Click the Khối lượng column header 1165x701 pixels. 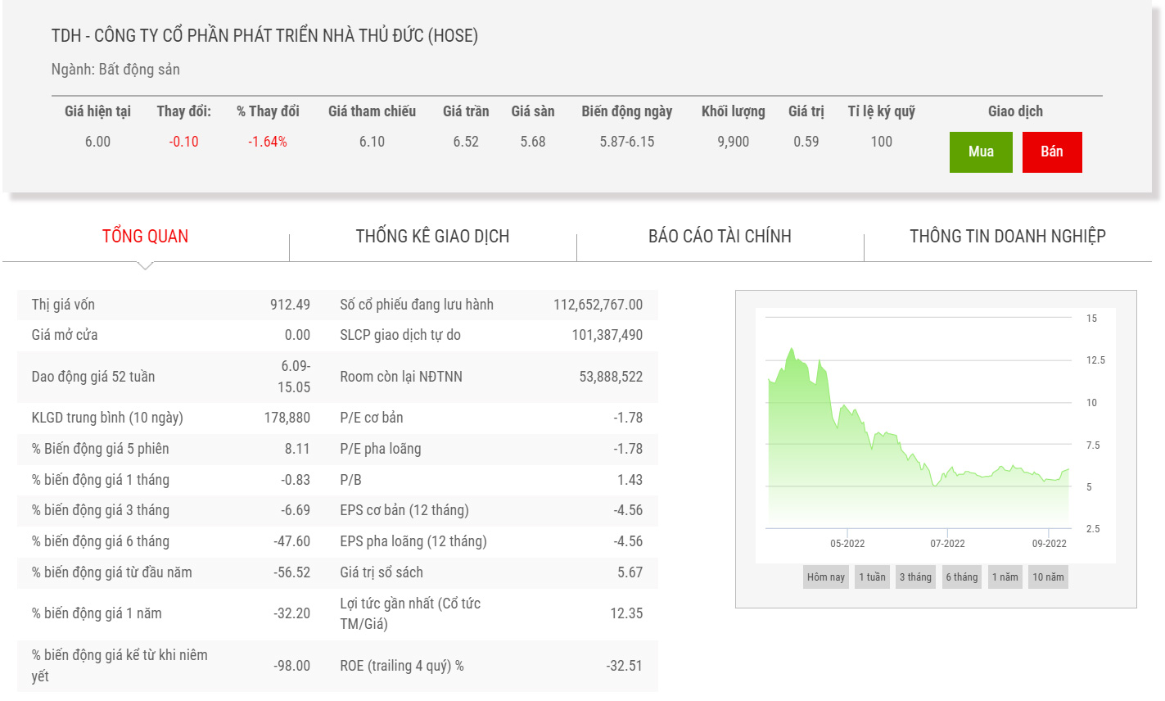pos(733,111)
